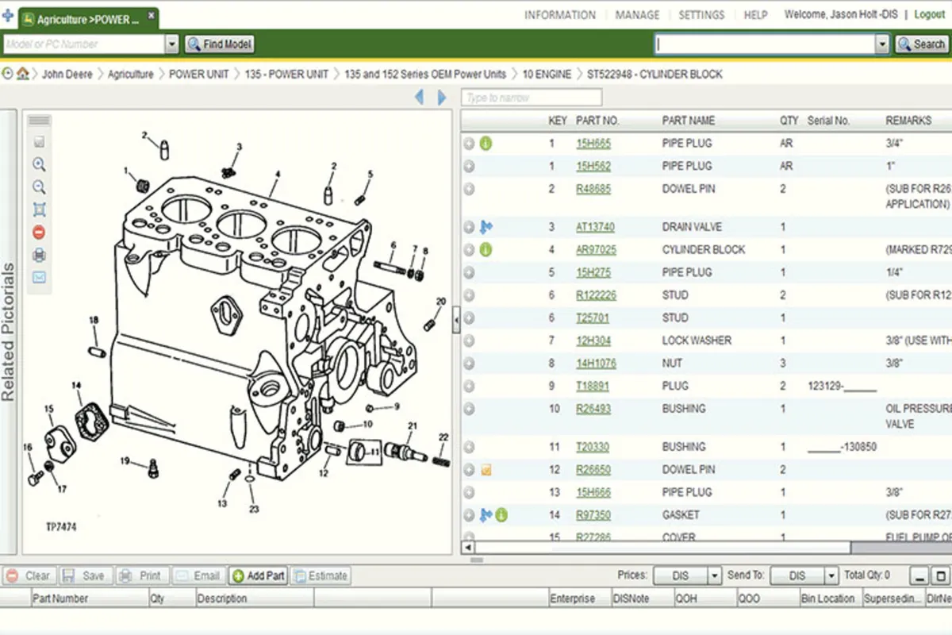
Task: Fit the diagram to window
Action: coord(39,210)
